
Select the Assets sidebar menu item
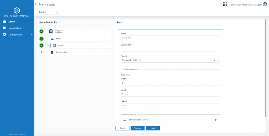click(12, 22)
